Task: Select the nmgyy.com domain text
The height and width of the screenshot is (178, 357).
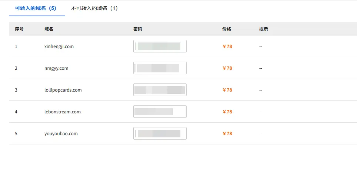Action: click(56, 68)
